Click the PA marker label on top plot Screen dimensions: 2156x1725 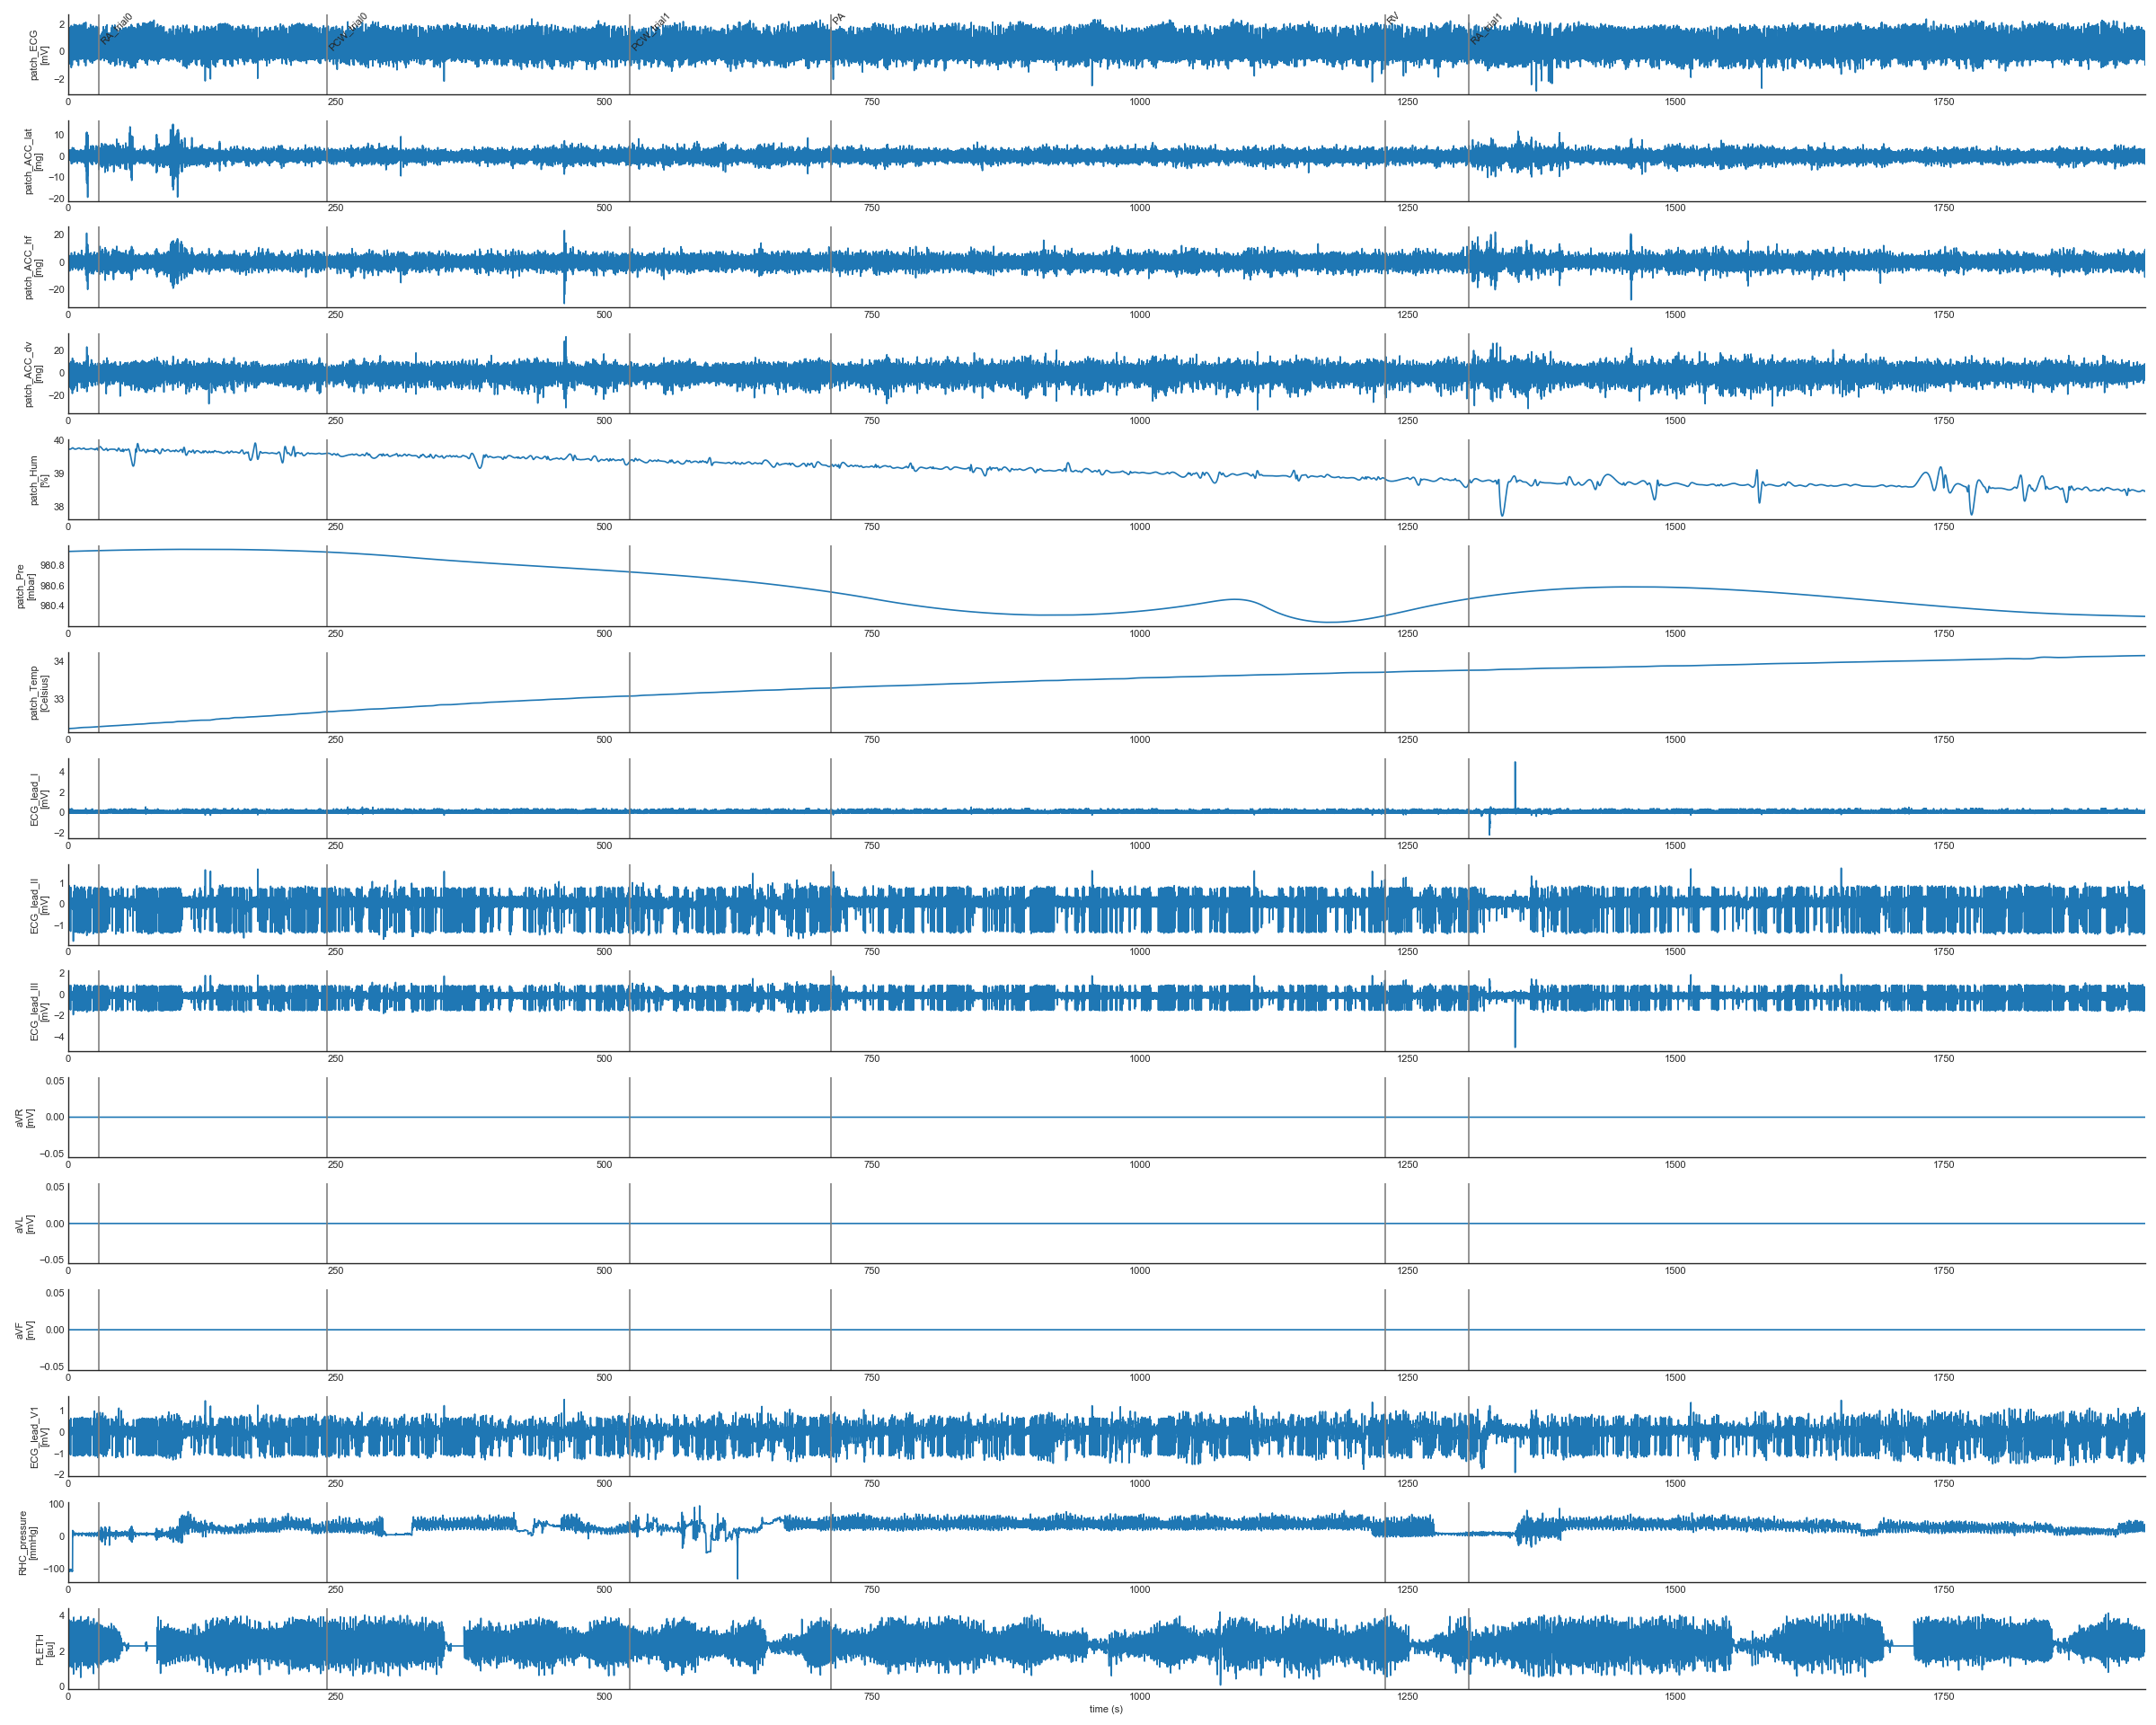pos(839,19)
